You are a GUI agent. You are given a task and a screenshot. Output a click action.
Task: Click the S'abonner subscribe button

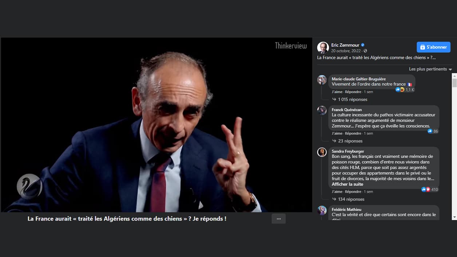[433, 47]
